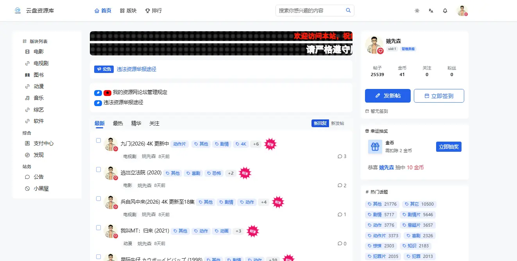Image resolution: width=517 pixels, height=261 pixels.
Task: Click author avatar of 逃出立法院 post
Action: tap(111, 173)
